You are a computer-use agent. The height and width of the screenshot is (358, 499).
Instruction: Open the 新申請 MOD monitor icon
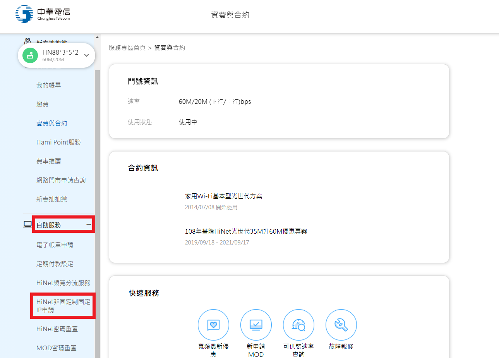pyautogui.click(x=256, y=325)
